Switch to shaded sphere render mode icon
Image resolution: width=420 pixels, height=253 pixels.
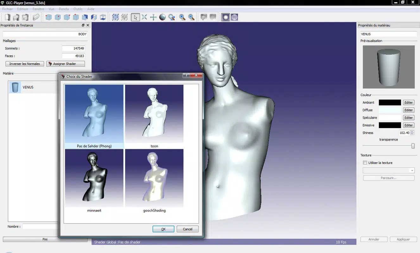[226, 17]
